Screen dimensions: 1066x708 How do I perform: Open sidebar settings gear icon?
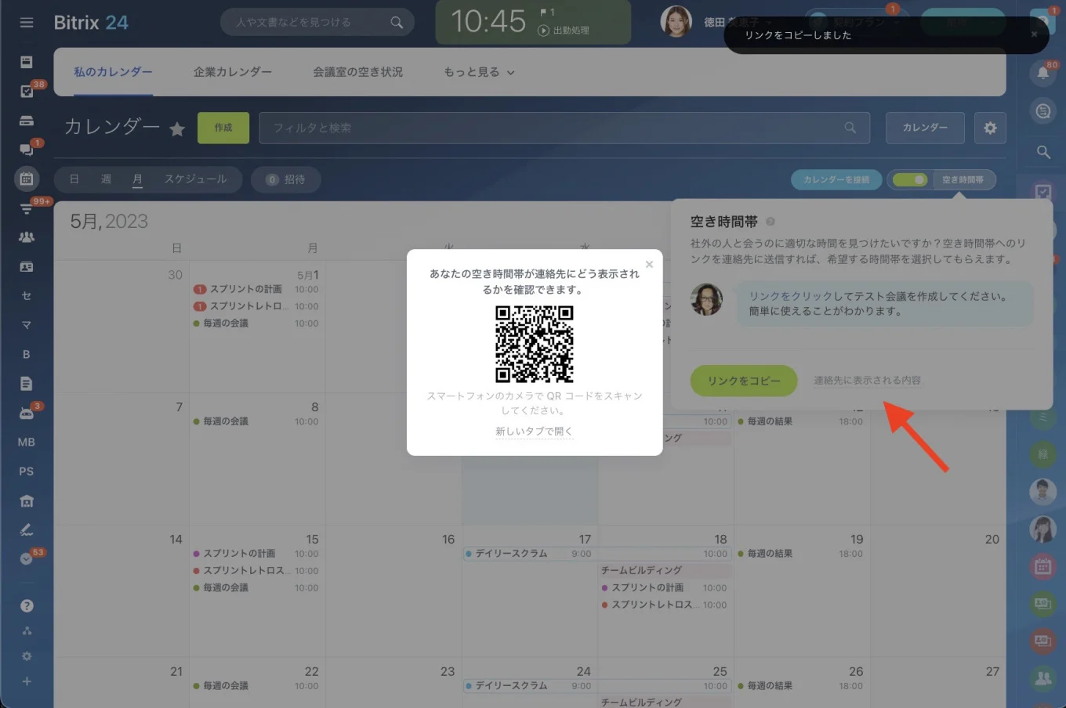click(27, 656)
